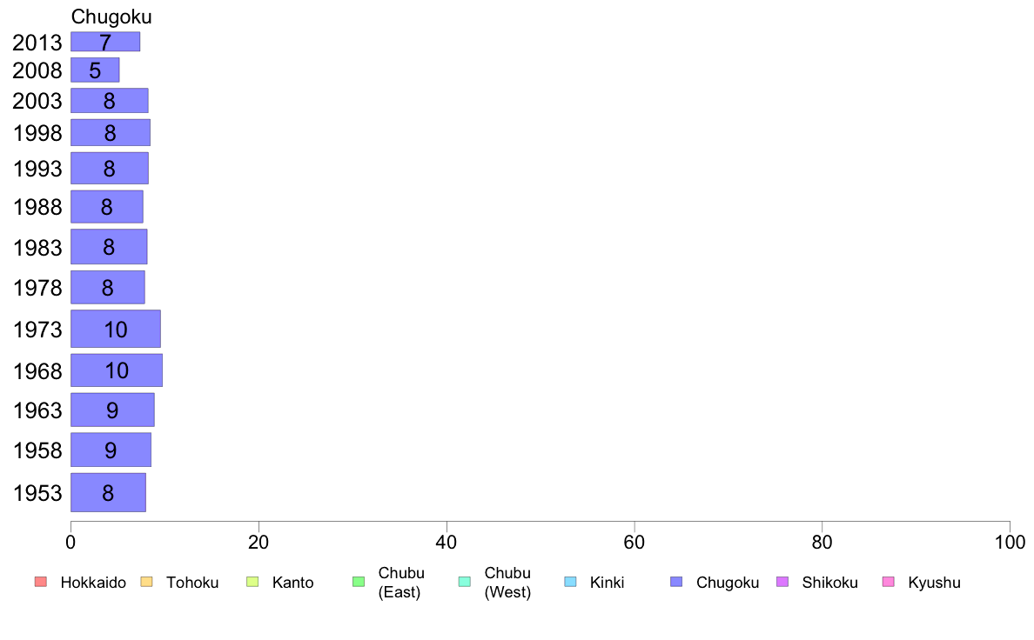Screen dimensions: 1034x640
Task: Click the Shikoku purple legend swatch
Action: point(782,582)
